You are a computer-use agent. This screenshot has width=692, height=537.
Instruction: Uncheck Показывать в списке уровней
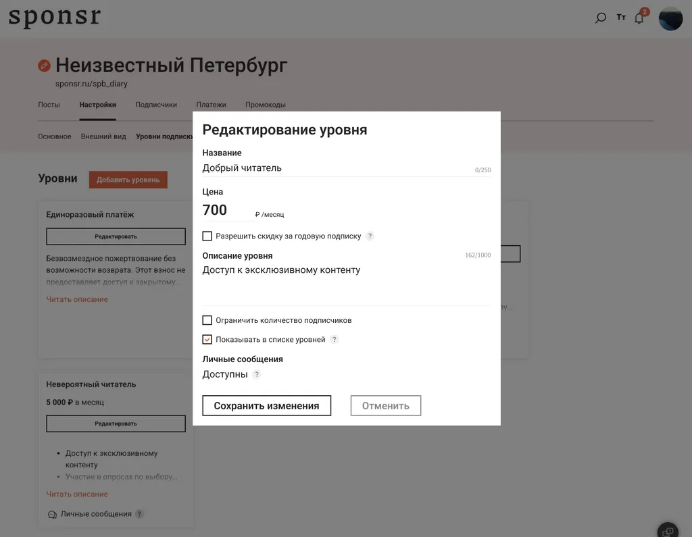coord(207,339)
